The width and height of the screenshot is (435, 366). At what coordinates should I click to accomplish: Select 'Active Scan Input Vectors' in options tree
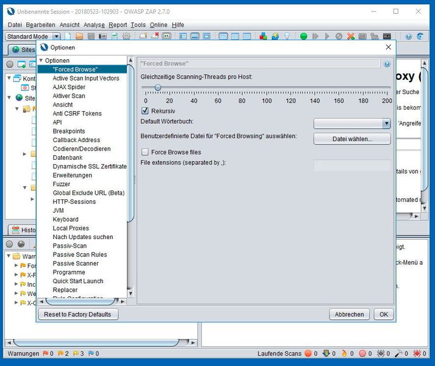coord(86,78)
